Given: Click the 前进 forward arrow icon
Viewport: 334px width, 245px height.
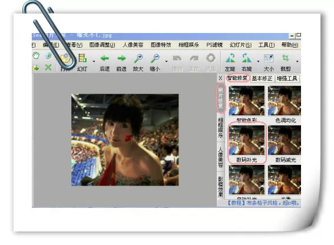Looking at the screenshot, I should [x=121, y=58].
